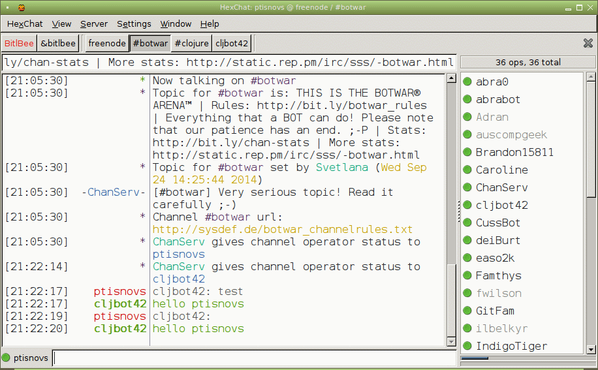Click the green status dot beside Famthys
Screen dimensions: 598x370
click(467, 275)
